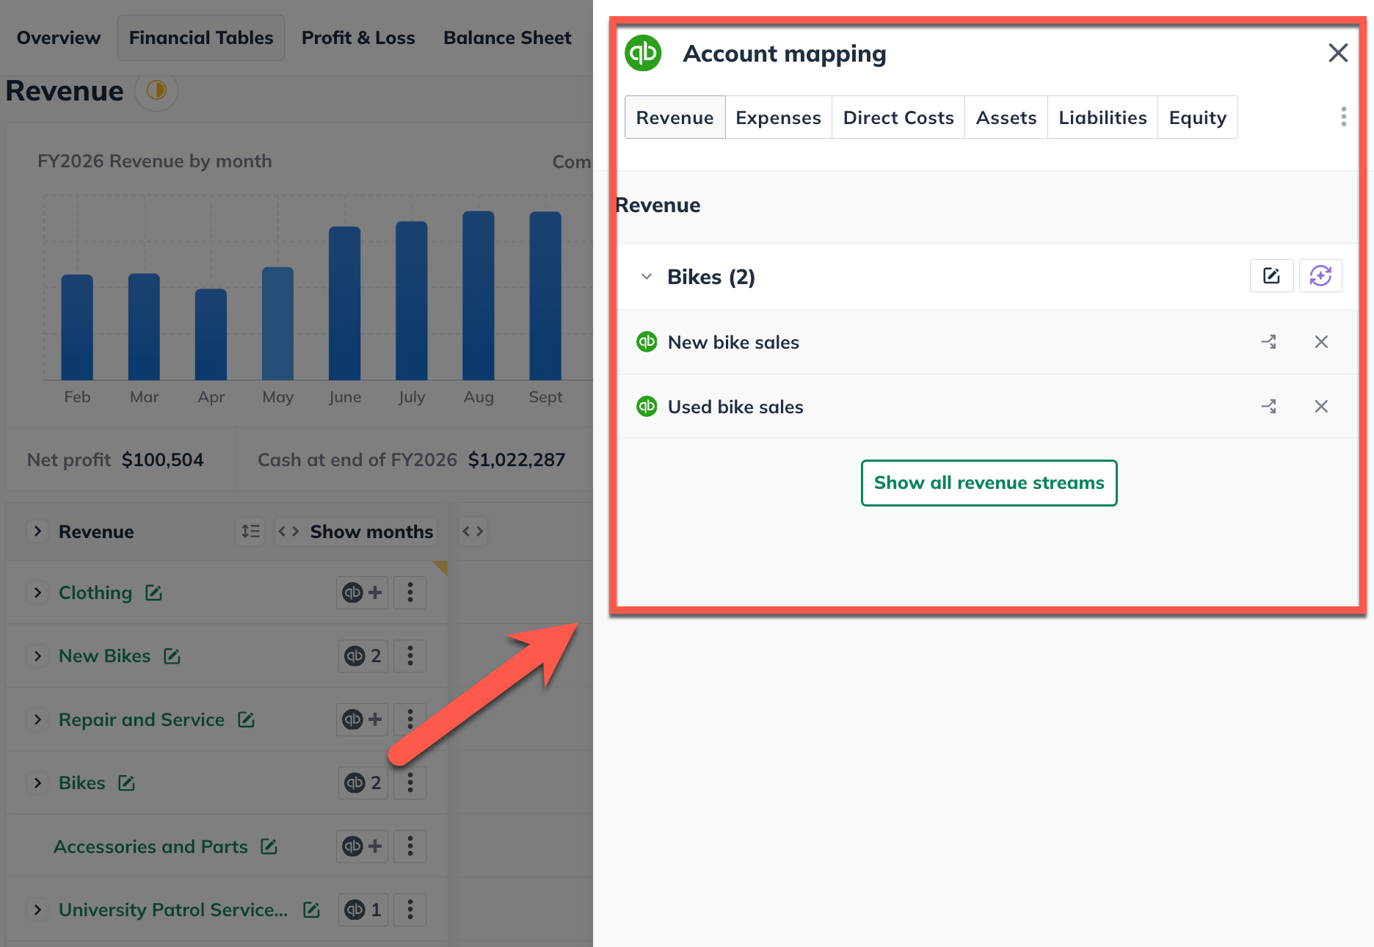Add QuickBooks mapping for Repair and Service

point(363,719)
